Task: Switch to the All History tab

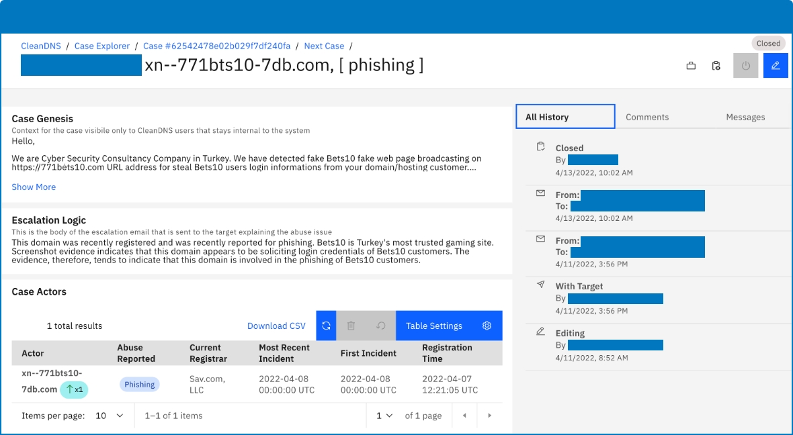Action: pyautogui.click(x=565, y=117)
